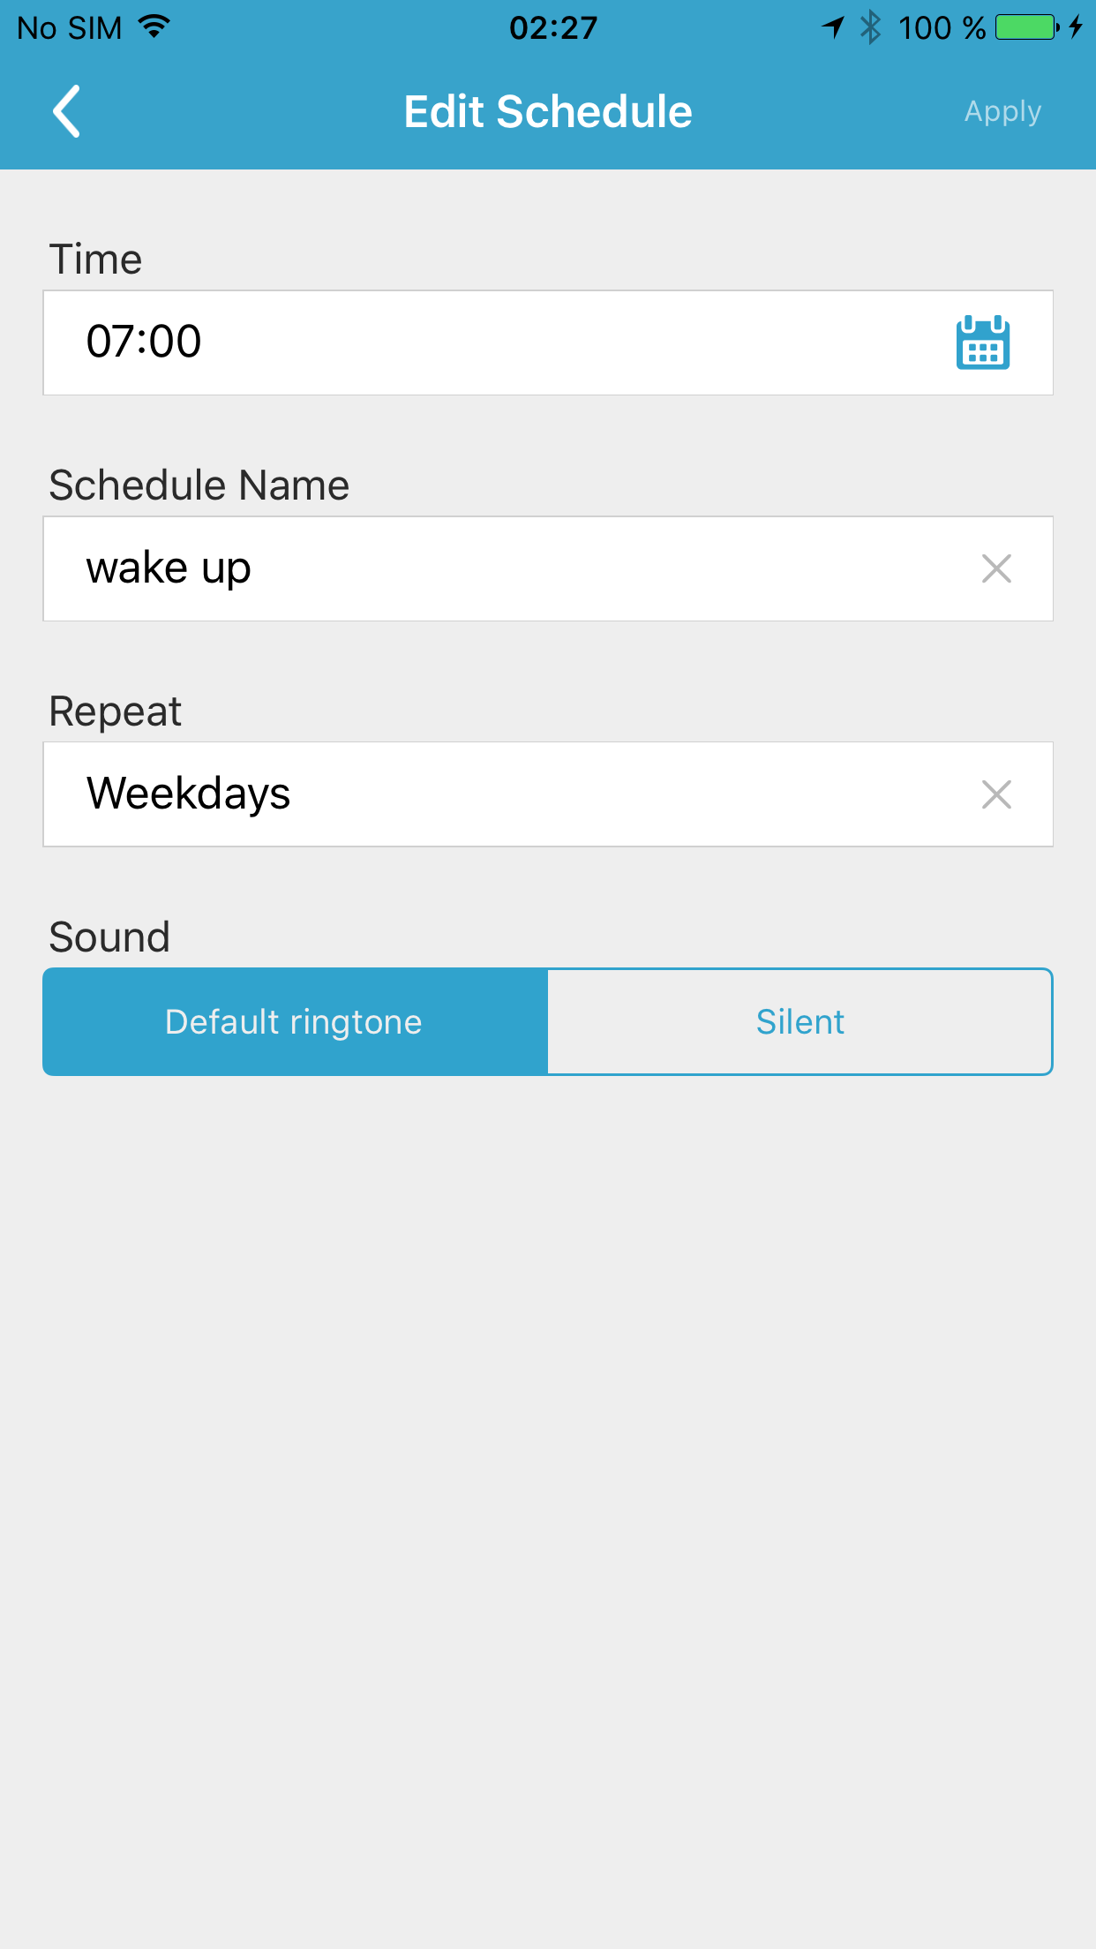This screenshot has width=1096, height=1949.
Task: Tap the Wi-Fi status icon
Action: pos(154,27)
